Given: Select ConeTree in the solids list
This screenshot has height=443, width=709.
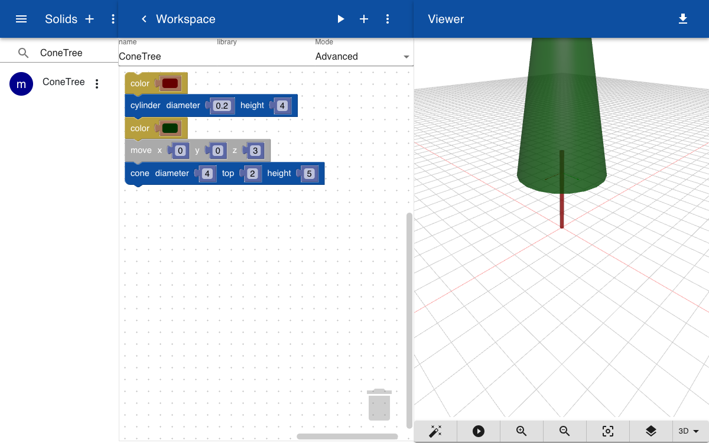Looking at the screenshot, I should [x=64, y=82].
